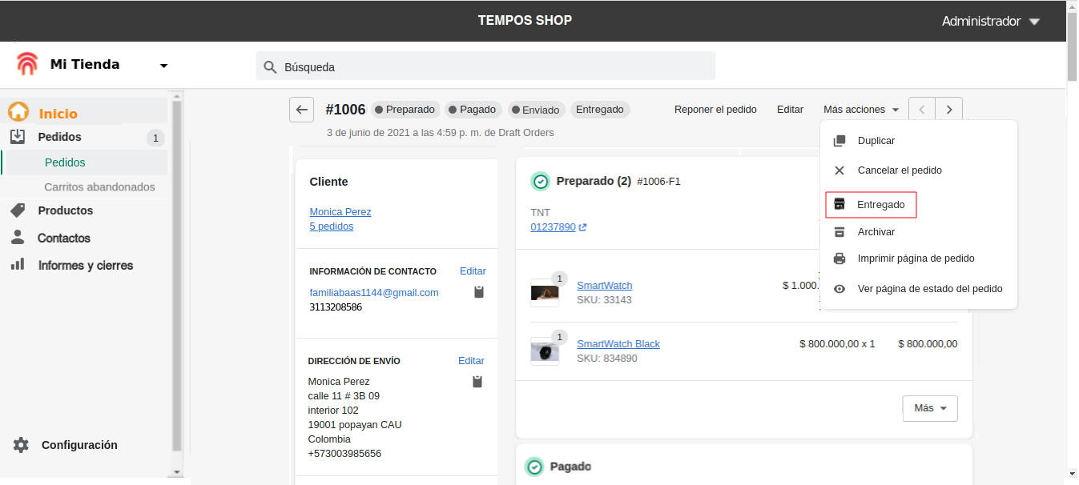Viewport: 1079px width, 485px height.
Task: Open Configuración gear in the sidebar
Action: [x=21, y=445]
